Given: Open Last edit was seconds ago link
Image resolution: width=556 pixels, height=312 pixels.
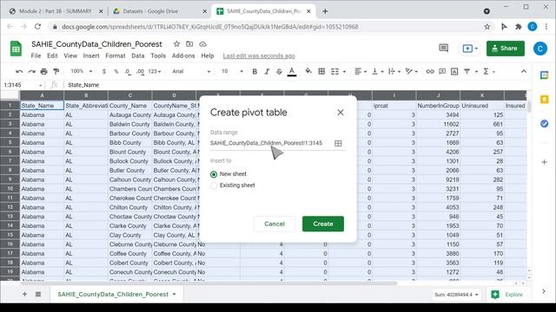Looking at the screenshot, I should (x=259, y=55).
